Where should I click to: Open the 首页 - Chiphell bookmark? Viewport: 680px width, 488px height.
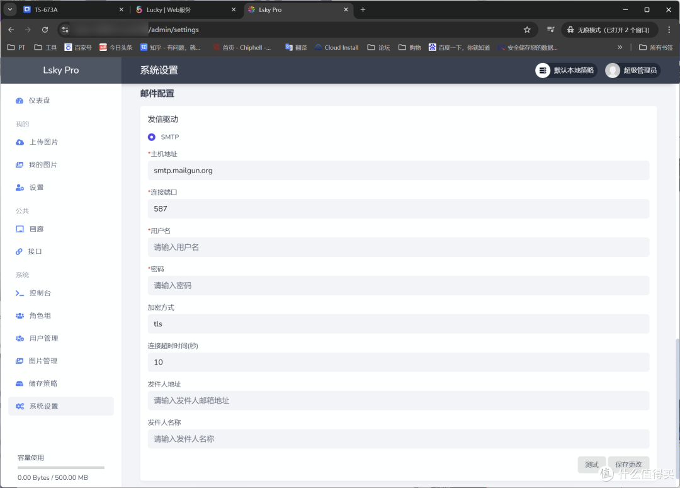(x=242, y=48)
